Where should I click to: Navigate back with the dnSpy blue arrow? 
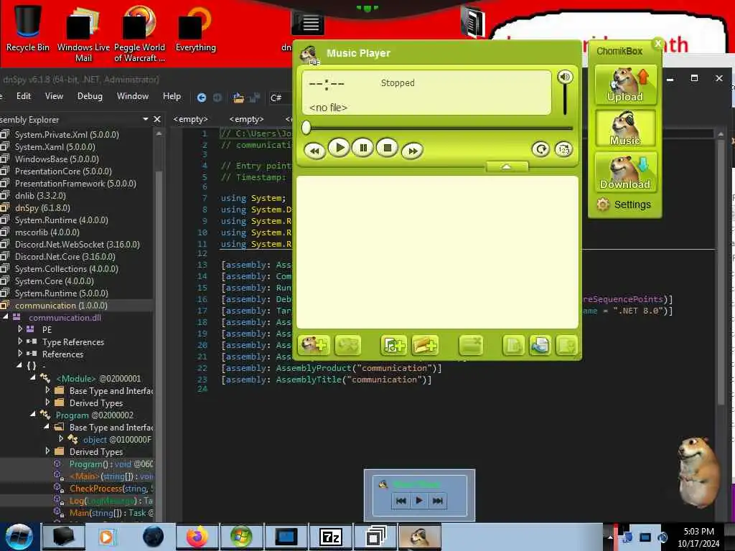point(202,98)
